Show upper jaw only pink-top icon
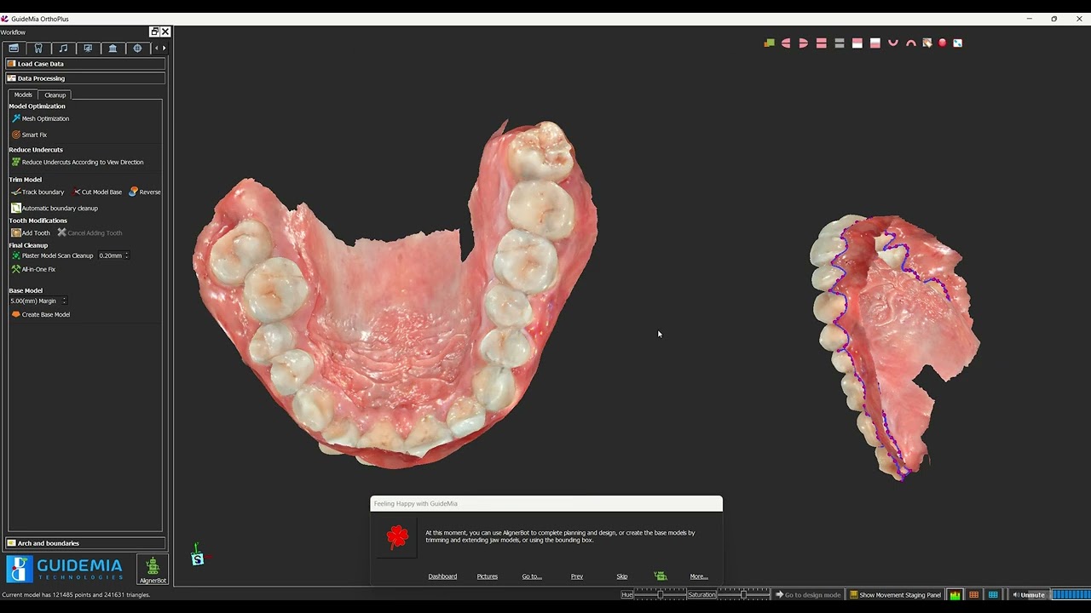The height and width of the screenshot is (613, 1091). tap(857, 43)
